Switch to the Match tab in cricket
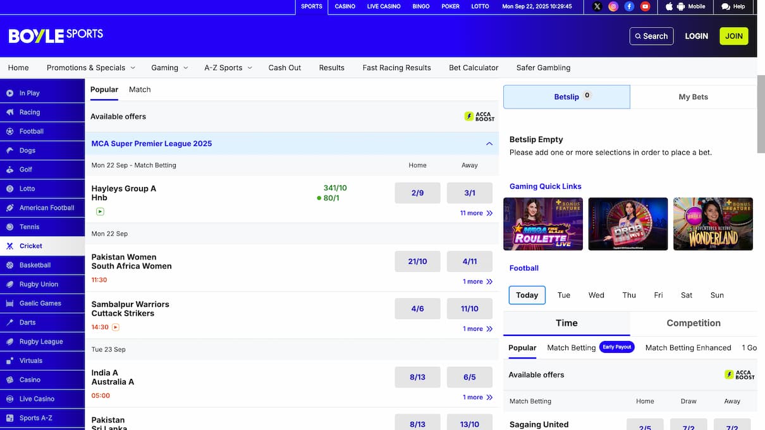 click(140, 90)
